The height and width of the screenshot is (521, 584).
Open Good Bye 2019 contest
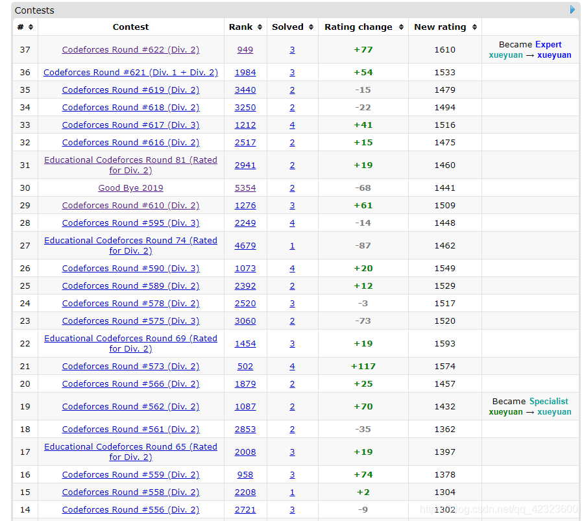click(x=130, y=188)
